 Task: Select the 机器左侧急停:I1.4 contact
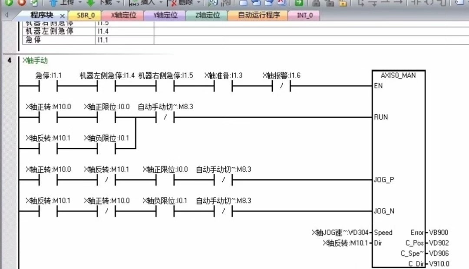pos(106,86)
